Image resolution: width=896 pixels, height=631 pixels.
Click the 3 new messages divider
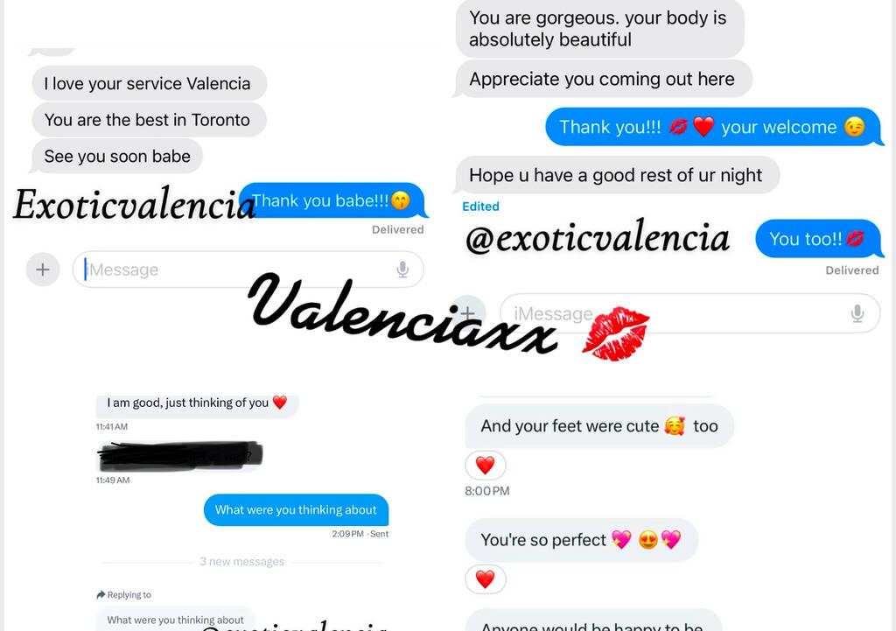(242, 562)
